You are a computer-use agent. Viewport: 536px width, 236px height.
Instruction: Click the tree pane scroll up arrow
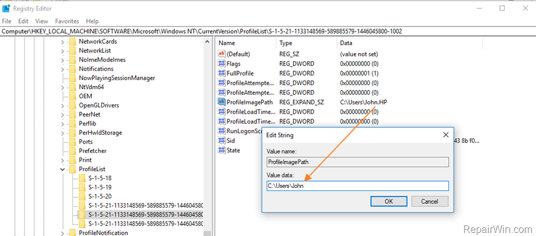coord(207,42)
